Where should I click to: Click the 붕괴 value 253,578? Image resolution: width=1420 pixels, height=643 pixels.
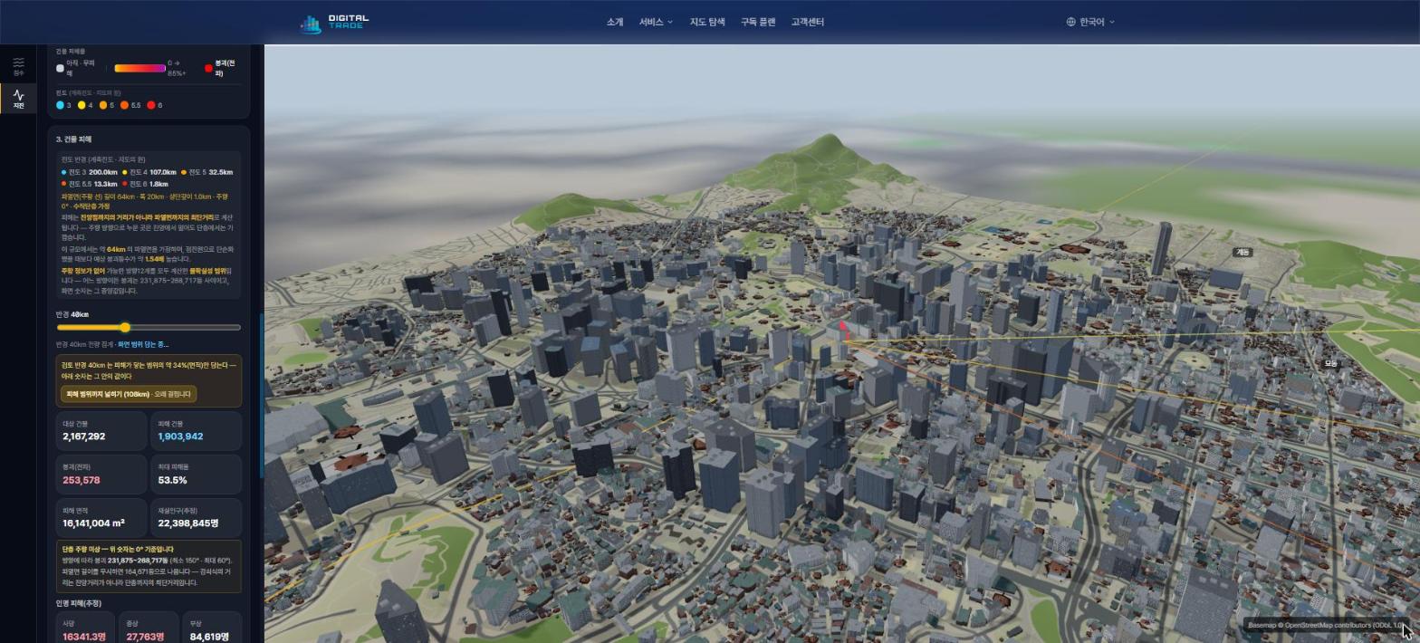pyautogui.click(x=82, y=480)
